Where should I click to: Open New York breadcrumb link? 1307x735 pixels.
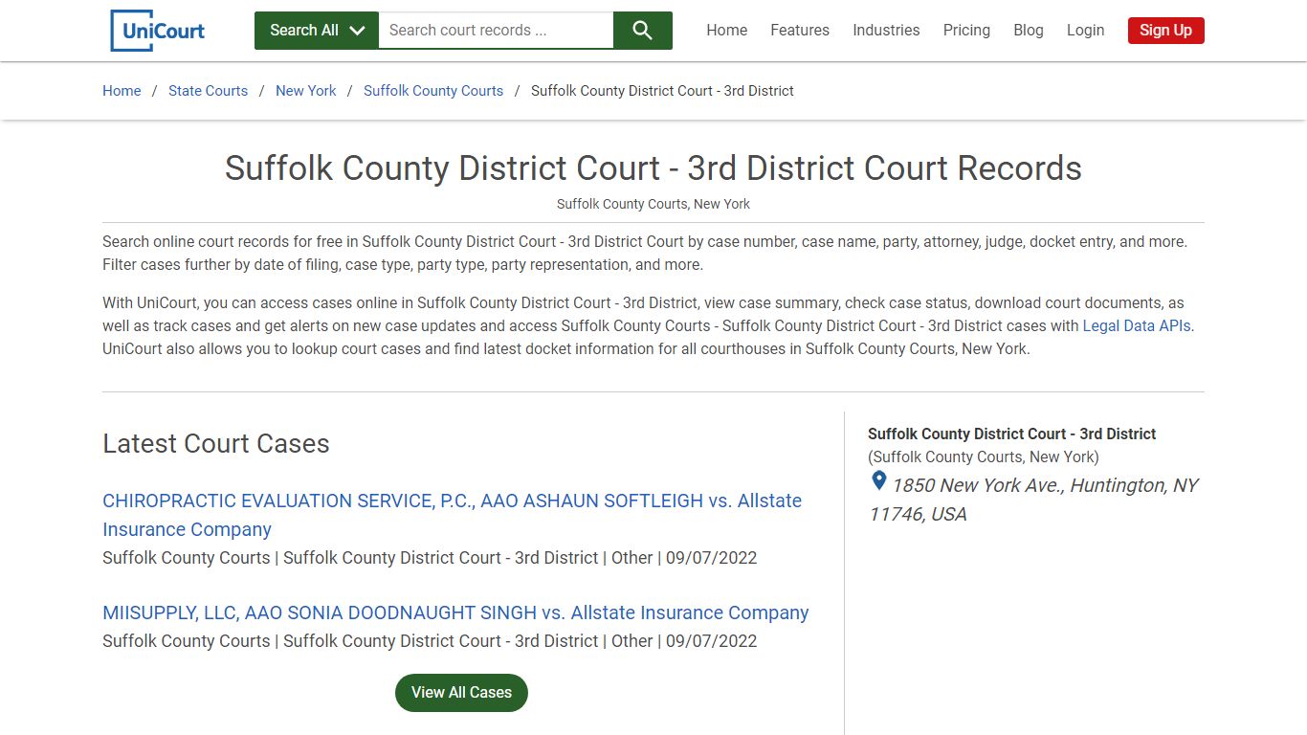306,91
